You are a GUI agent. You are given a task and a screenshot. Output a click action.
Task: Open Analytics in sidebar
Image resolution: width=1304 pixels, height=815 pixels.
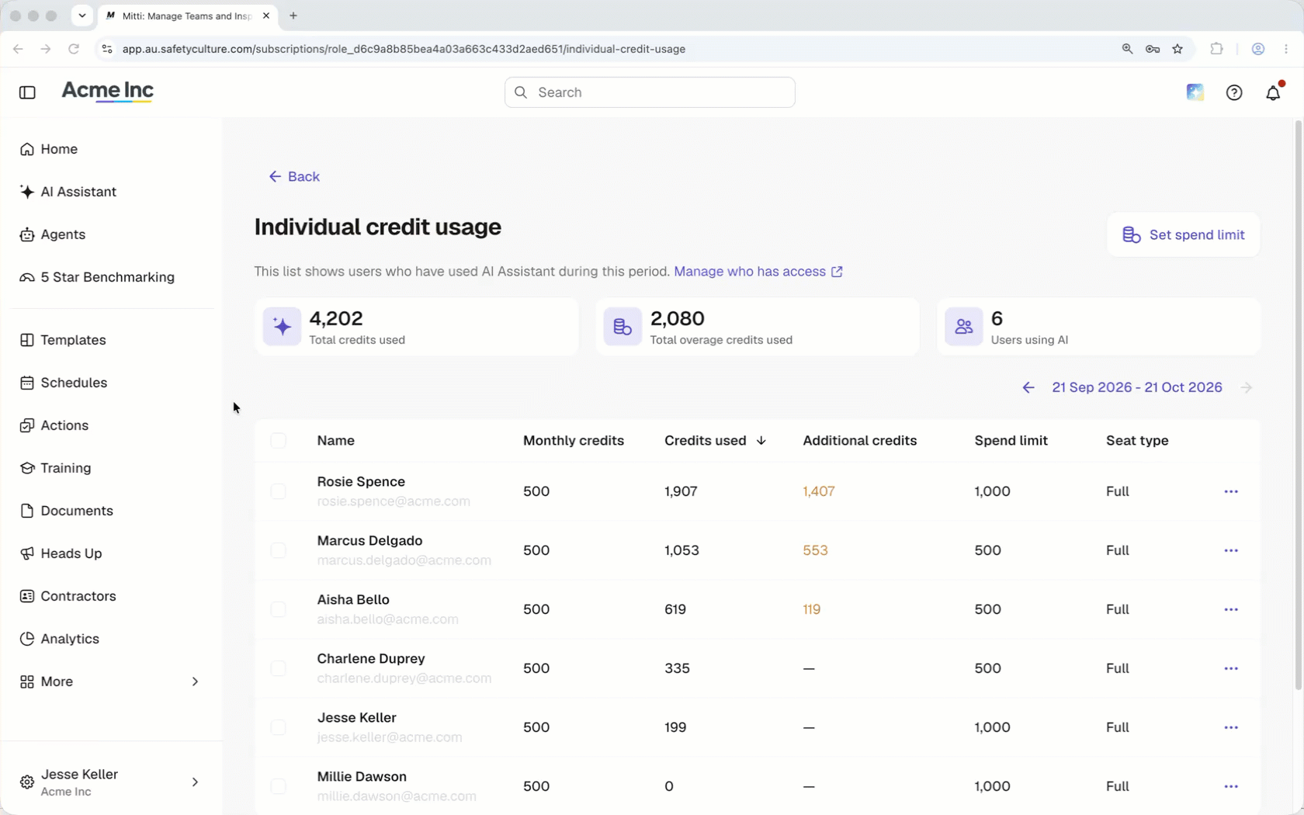pyautogui.click(x=60, y=639)
